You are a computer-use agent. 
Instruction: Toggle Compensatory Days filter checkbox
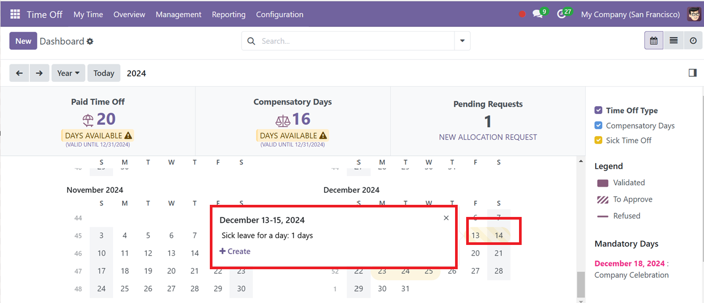598,125
